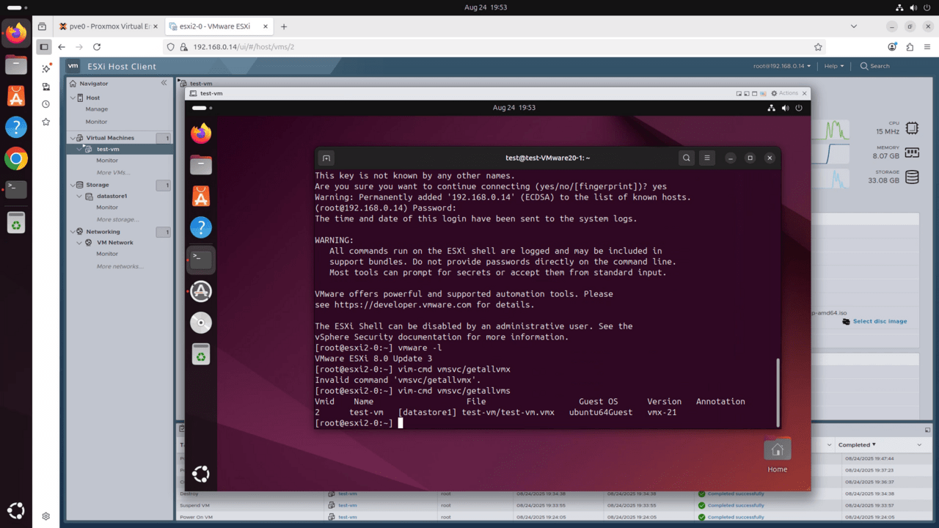The width and height of the screenshot is (939, 528).
Task: Open new terminal tab button in guest
Action: [x=327, y=158]
